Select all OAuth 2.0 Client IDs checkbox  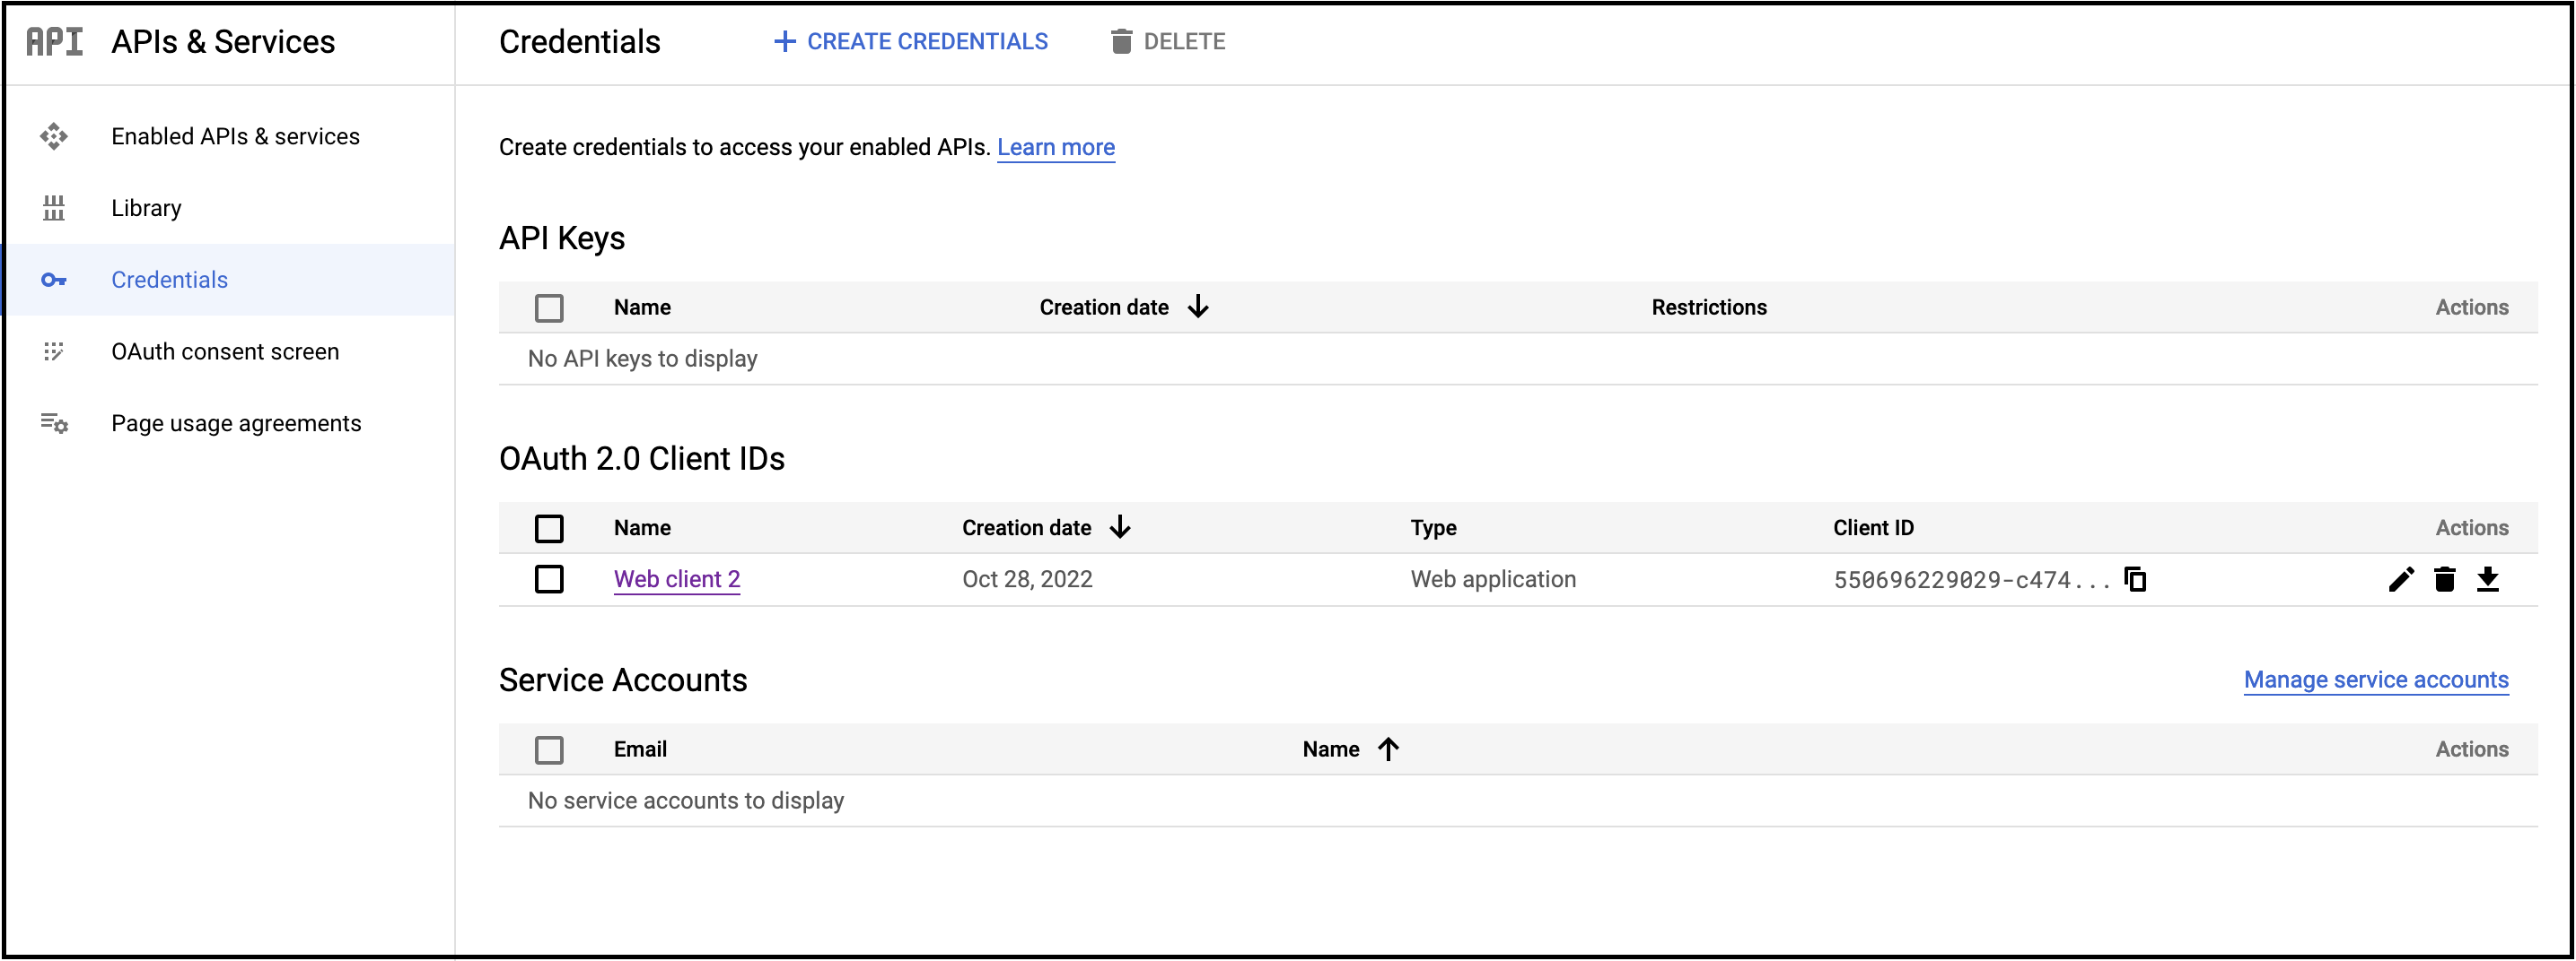pyautogui.click(x=549, y=528)
